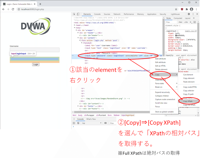Choose Copy XPath from the submenu
The height and width of the screenshot is (158, 200).
[x=188, y=101]
